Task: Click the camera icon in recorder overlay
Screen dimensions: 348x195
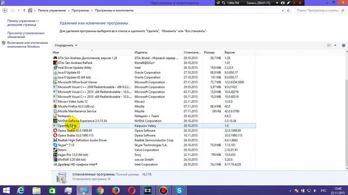Action: tap(283, 3)
